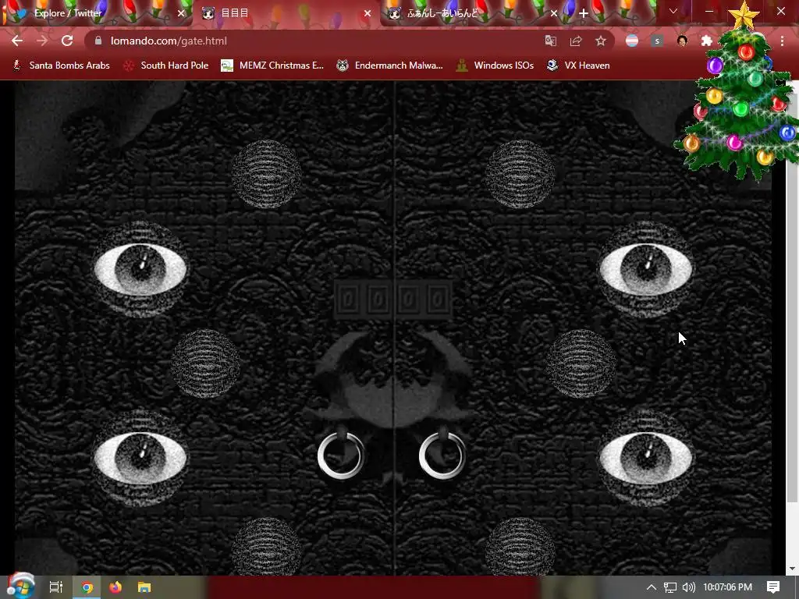Share this page via share icon
This screenshot has width=799, height=599.
[576, 41]
